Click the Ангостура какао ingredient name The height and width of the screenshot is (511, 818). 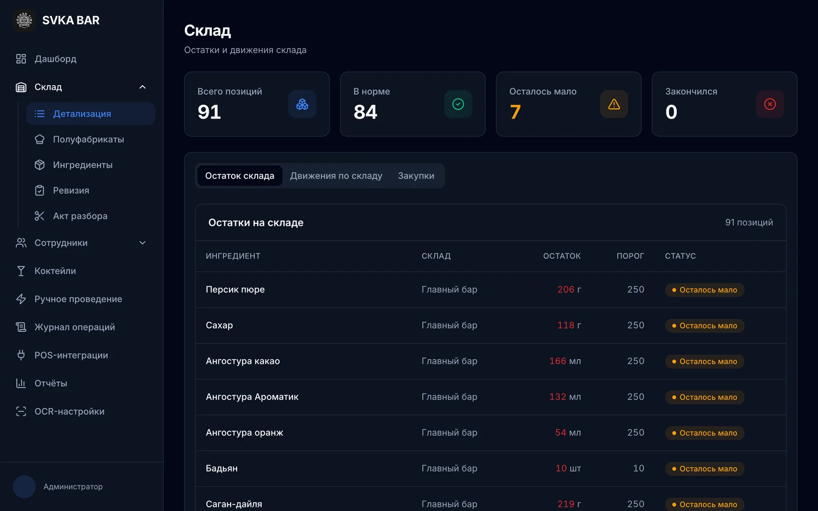tap(243, 361)
